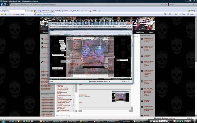Click the AutoFill toolbar button
197x123 pixels.
point(85,11)
